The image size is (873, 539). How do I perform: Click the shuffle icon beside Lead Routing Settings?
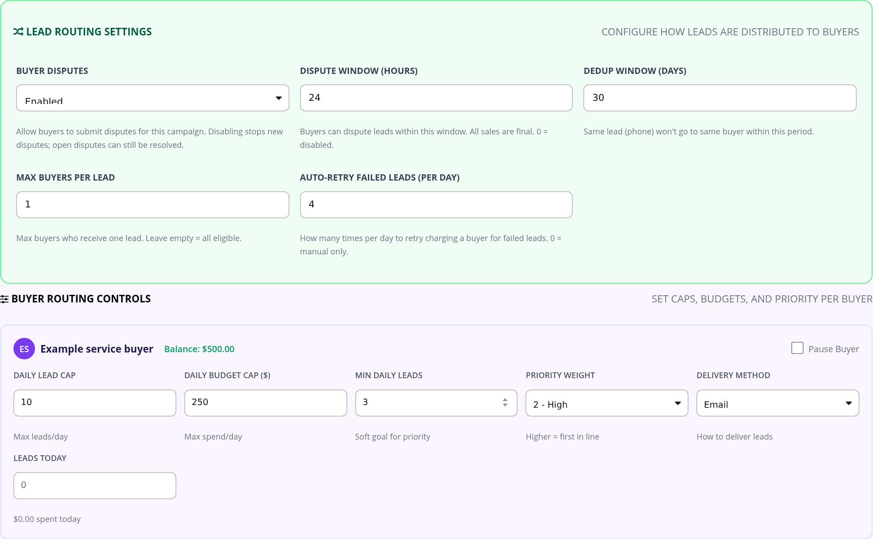[18, 32]
